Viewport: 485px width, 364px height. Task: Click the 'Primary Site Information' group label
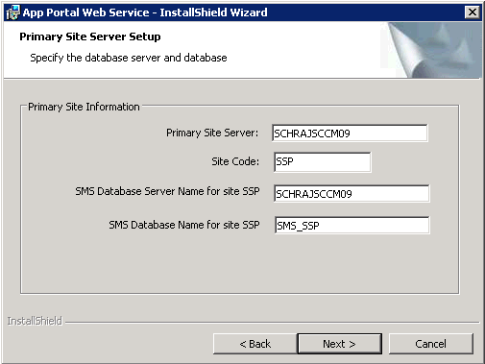pos(84,107)
